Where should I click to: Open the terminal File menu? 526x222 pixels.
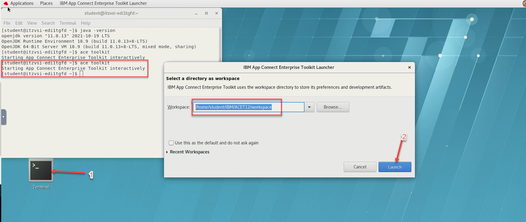tap(7, 23)
